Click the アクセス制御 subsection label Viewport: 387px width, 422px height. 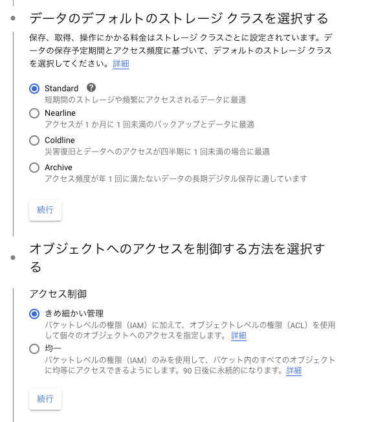point(58,294)
